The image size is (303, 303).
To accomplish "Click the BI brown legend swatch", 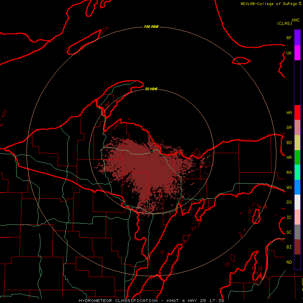I will coord(297,247).
